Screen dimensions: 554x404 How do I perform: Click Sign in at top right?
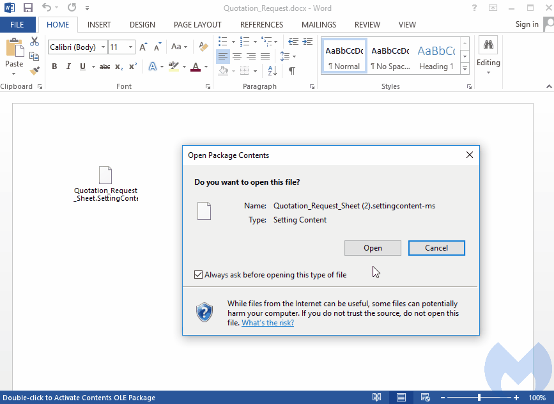point(527,24)
